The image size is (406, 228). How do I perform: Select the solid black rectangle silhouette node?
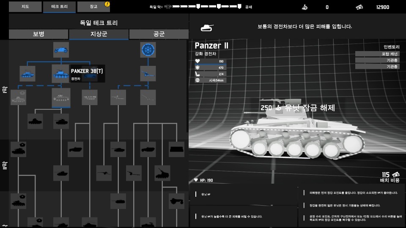[x=177, y=149]
